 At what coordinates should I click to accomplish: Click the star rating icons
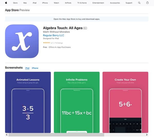pyautogui.click(x=47, y=43)
